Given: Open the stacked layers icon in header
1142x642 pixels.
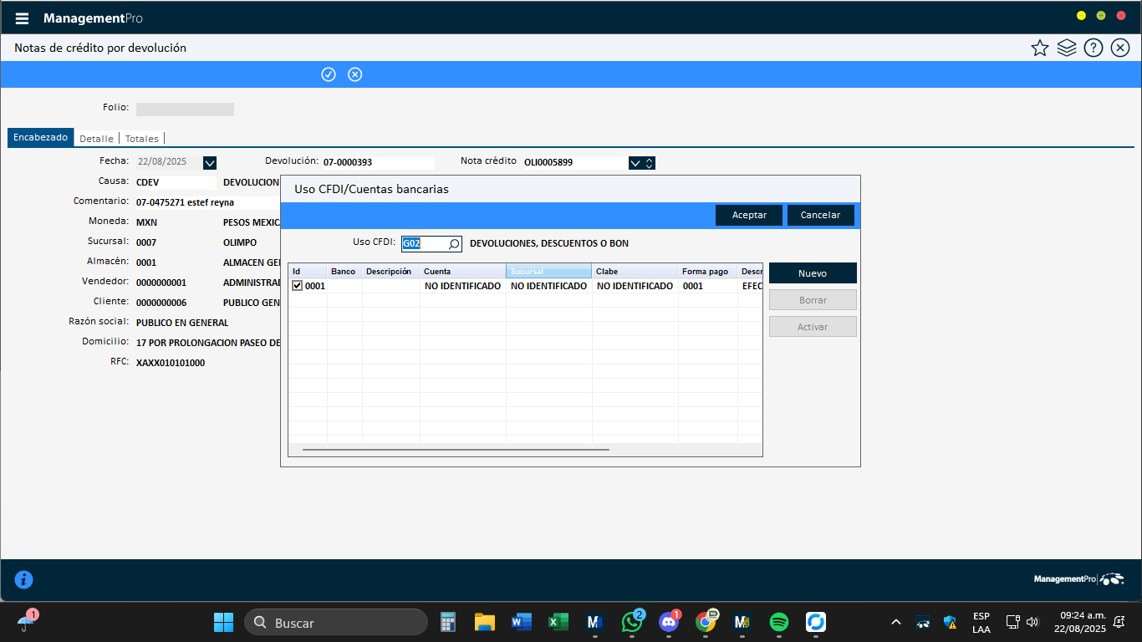Looking at the screenshot, I should (x=1067, y=48).
